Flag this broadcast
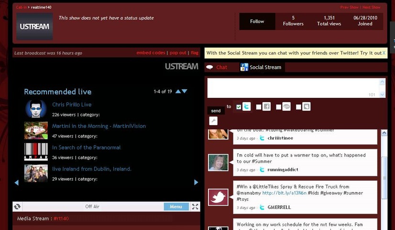 pos(195,53)
